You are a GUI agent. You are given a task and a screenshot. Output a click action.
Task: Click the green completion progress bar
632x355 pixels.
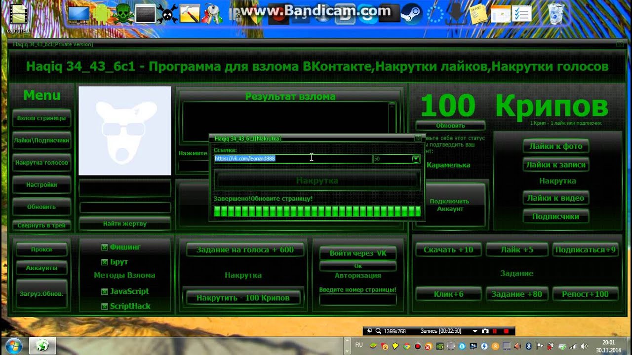pyautogui.click(x=317, y=212)
